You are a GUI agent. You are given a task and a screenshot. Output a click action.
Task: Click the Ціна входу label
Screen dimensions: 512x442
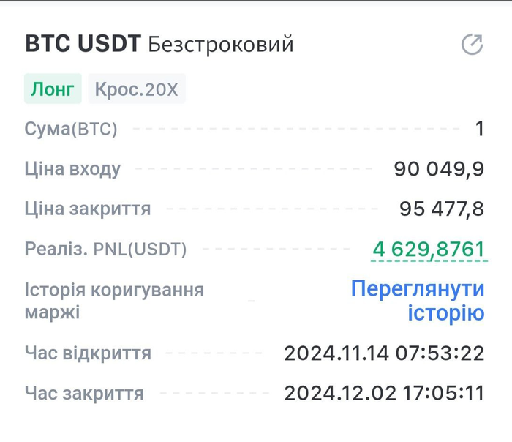coord(72,170)
